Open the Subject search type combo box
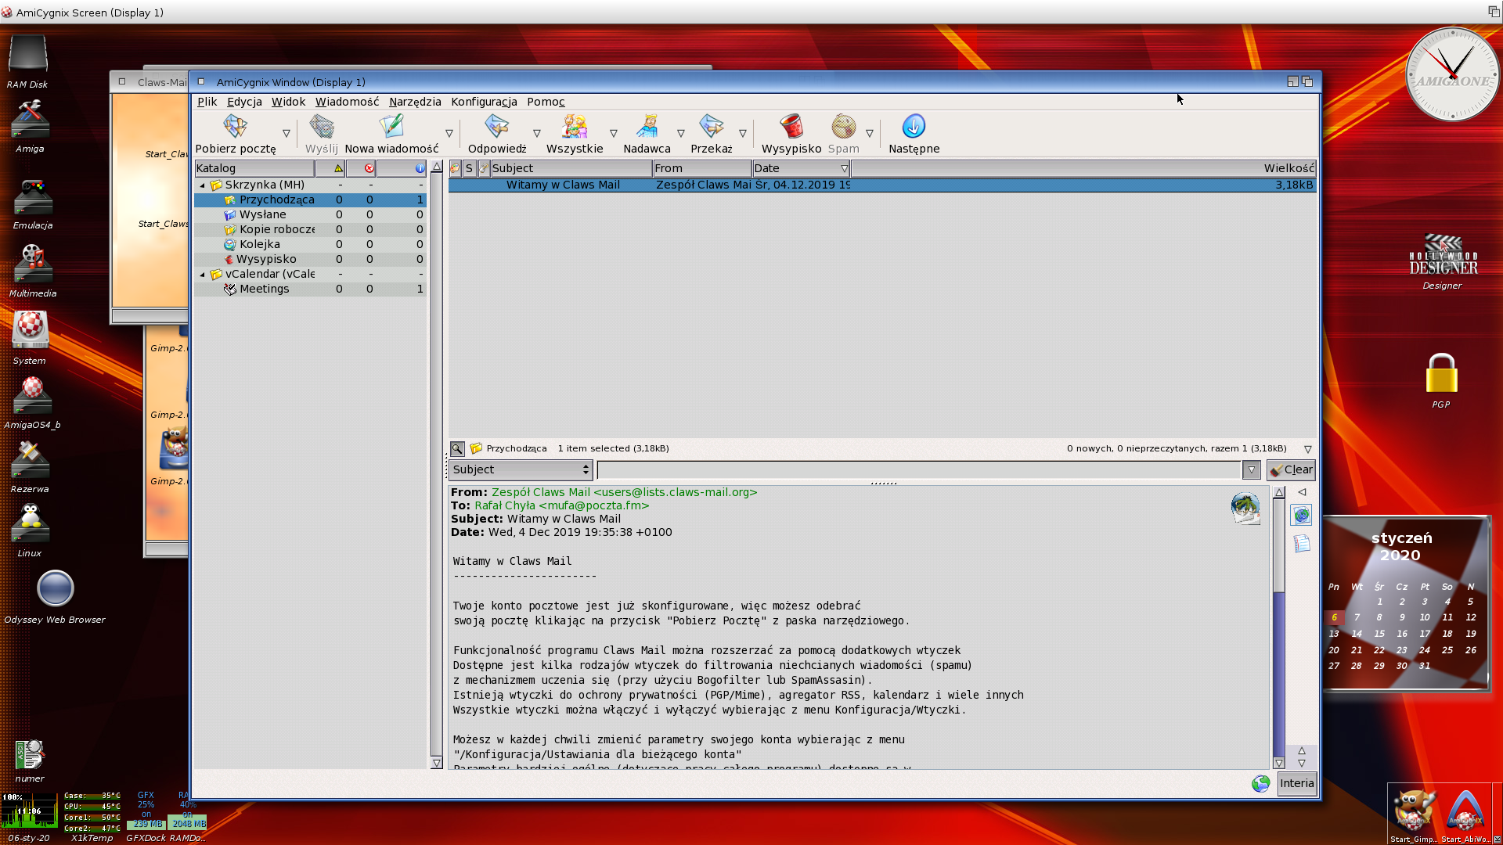Image resolution: width=1503 pixels, height=845 pixels. tap(521, 469)
